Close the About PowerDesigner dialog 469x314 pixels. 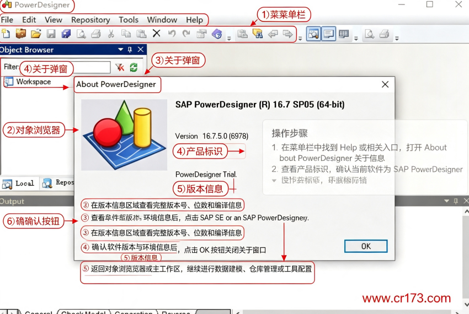pos(385,84)
